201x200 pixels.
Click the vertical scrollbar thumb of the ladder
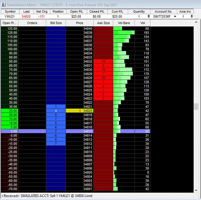pyautogui.click(x=196, y=107)
